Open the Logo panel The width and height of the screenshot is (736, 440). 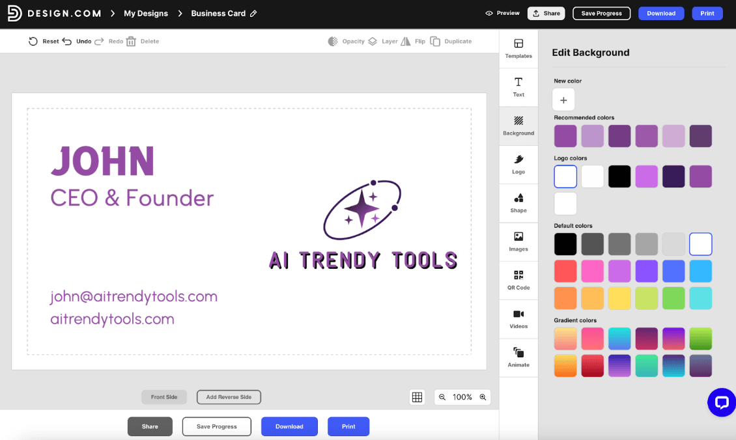click(518, 164)
